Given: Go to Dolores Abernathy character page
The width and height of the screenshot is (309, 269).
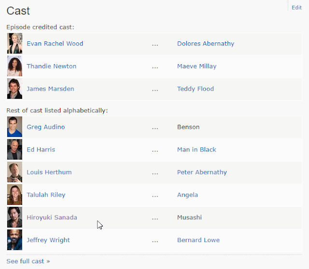Looking at the screenshot, I should (205, 43).
